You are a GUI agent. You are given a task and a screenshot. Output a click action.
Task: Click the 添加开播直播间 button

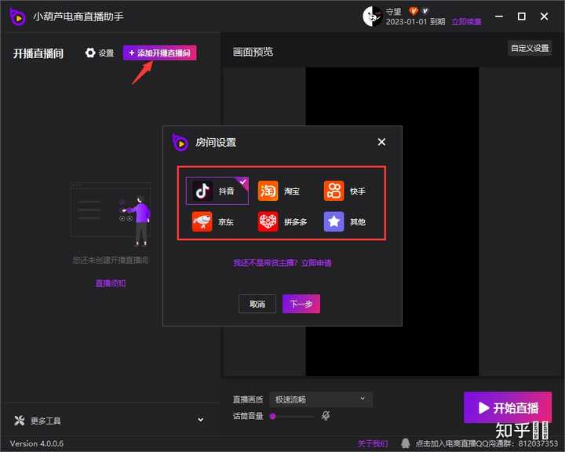[159, 53]
